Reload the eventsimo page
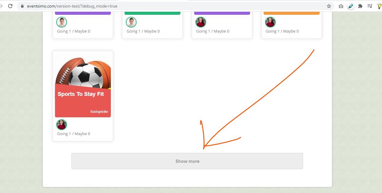Viewport: 382px width, 193px height. (x=10, y=5)
